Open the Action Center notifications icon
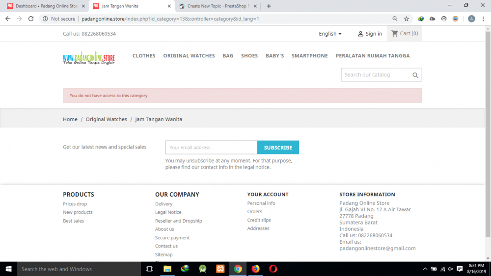 click(x=460, y=269)
